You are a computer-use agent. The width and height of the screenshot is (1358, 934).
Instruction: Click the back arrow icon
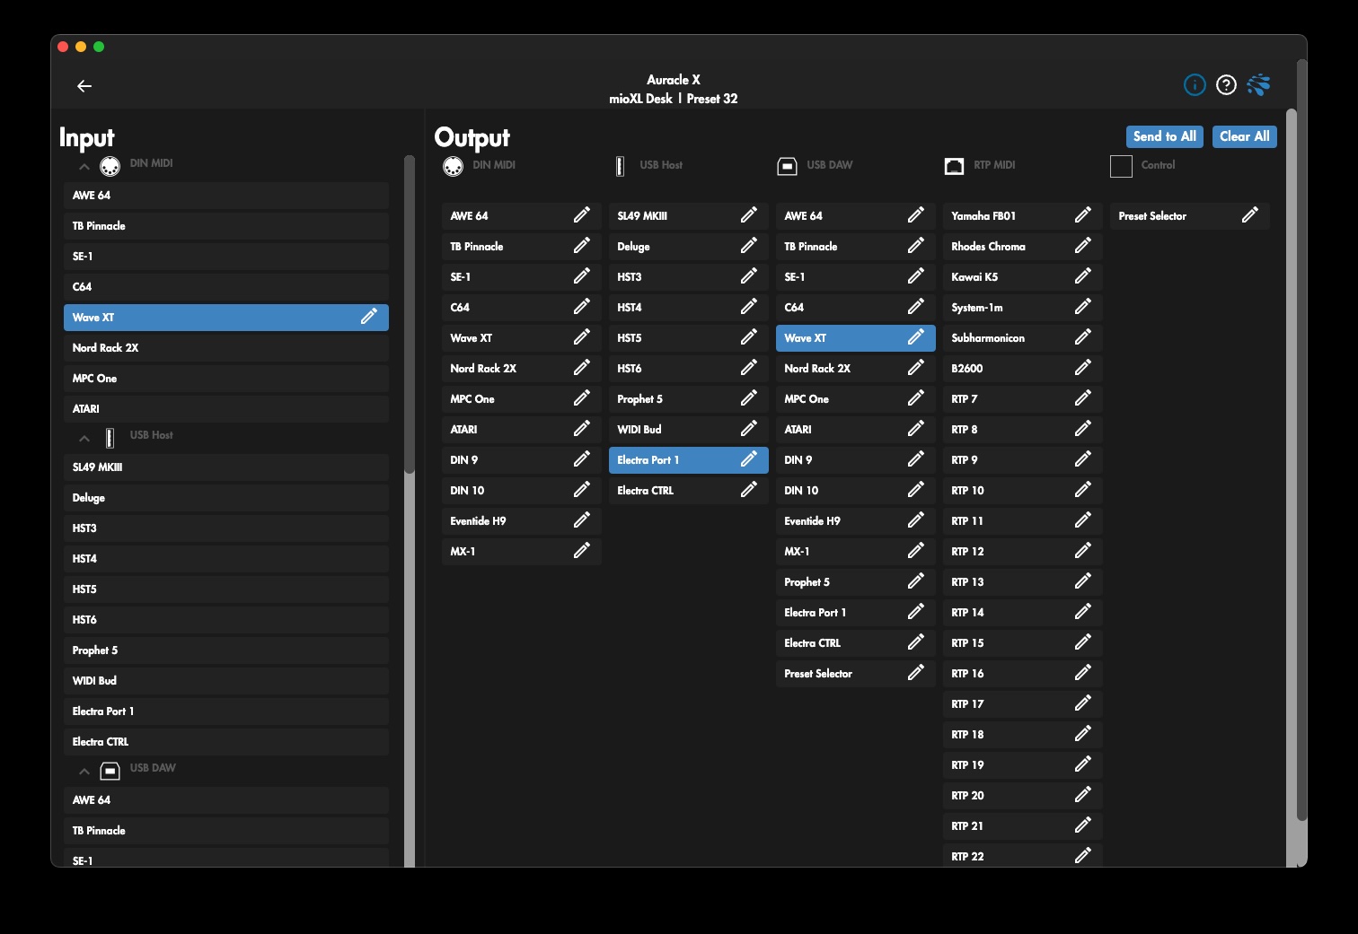tap(84, 86)
